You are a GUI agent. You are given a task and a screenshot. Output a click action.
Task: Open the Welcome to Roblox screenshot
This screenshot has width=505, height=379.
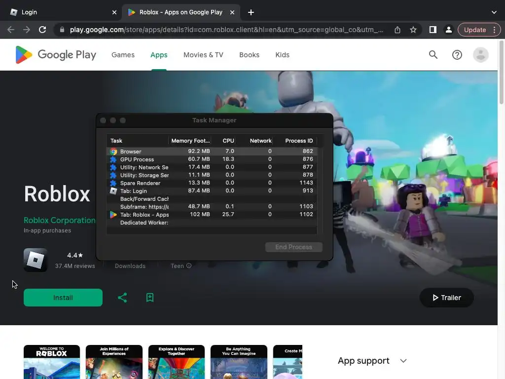51,362
